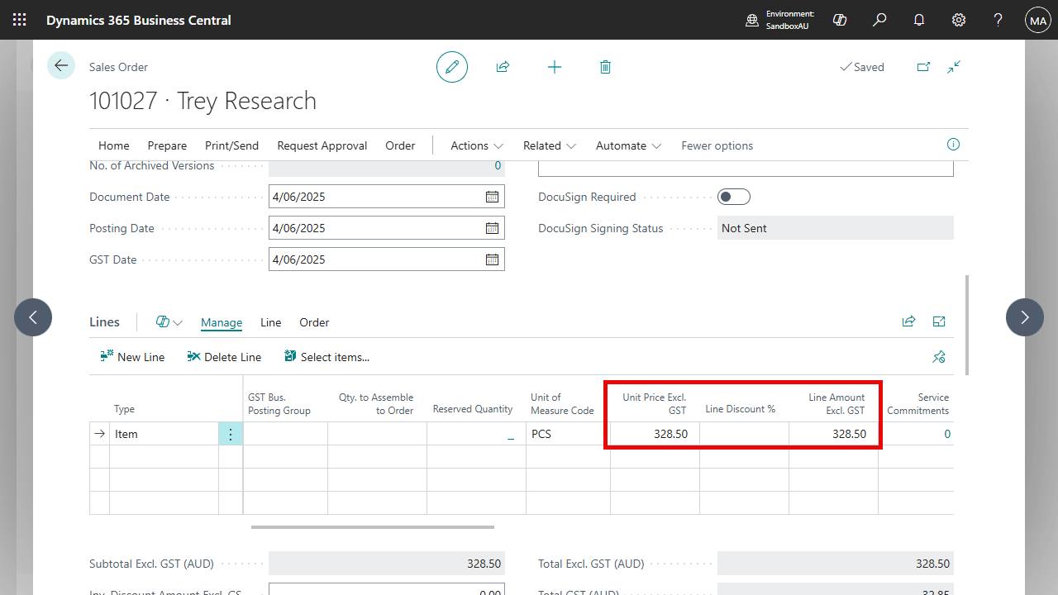This screenshot has width=1058, height=595.
Task: Go back with the arrow button
Action: tap(61, 64)
